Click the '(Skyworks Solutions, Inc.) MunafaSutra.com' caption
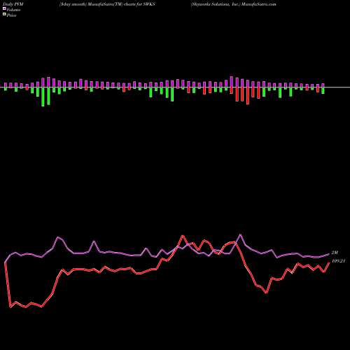Viewport: 350px width, 350px height. (x=234, y=4)
